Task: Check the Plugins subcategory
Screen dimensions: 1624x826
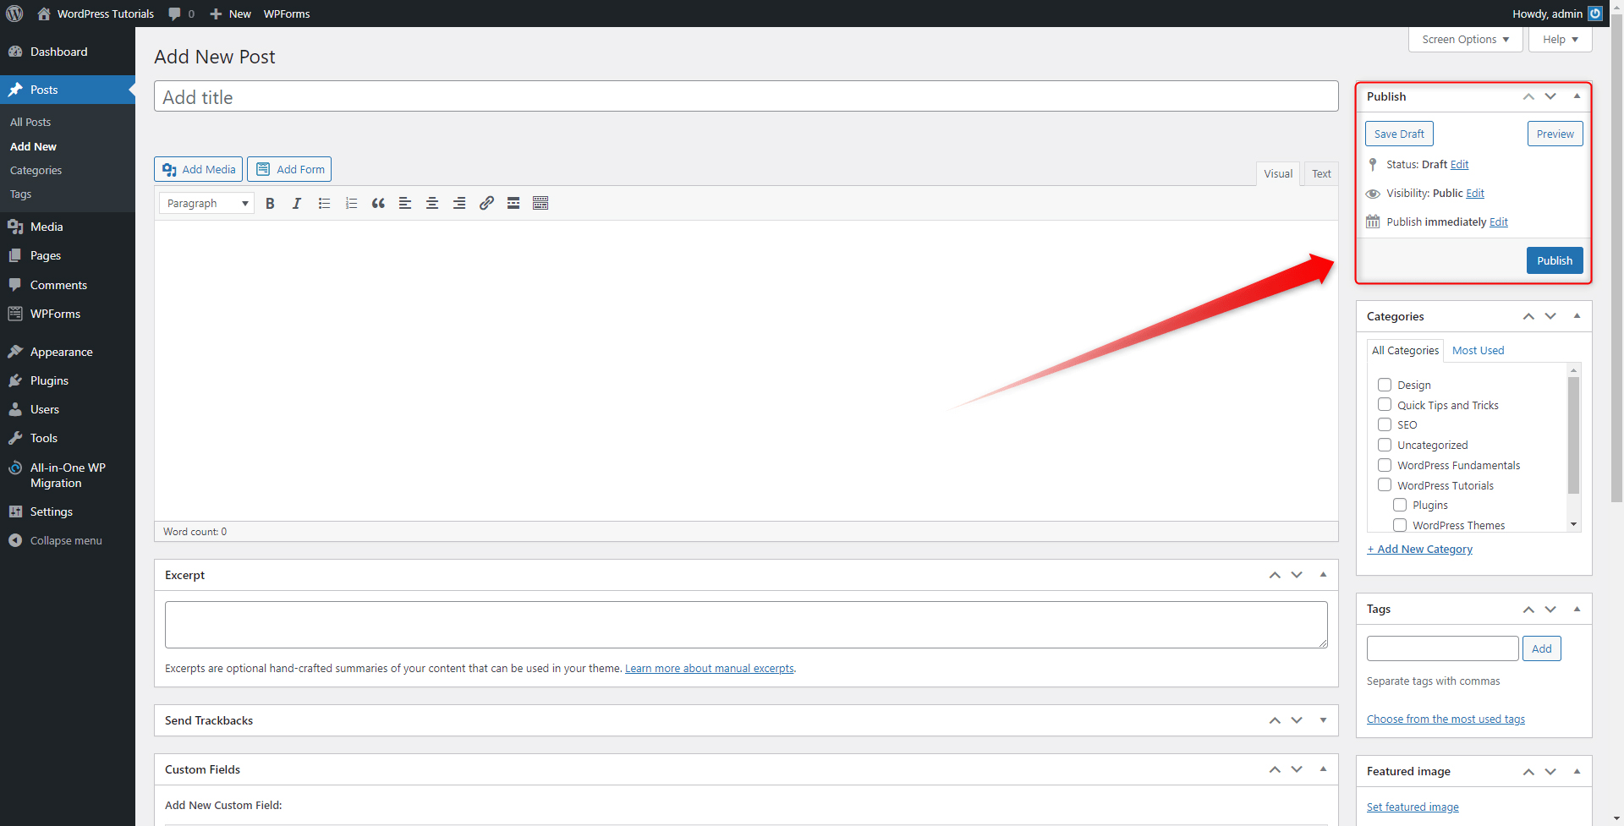Action: [1400, 505]
